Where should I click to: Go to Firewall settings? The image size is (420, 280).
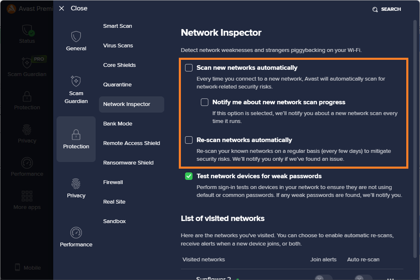click(x=113, y=182)
